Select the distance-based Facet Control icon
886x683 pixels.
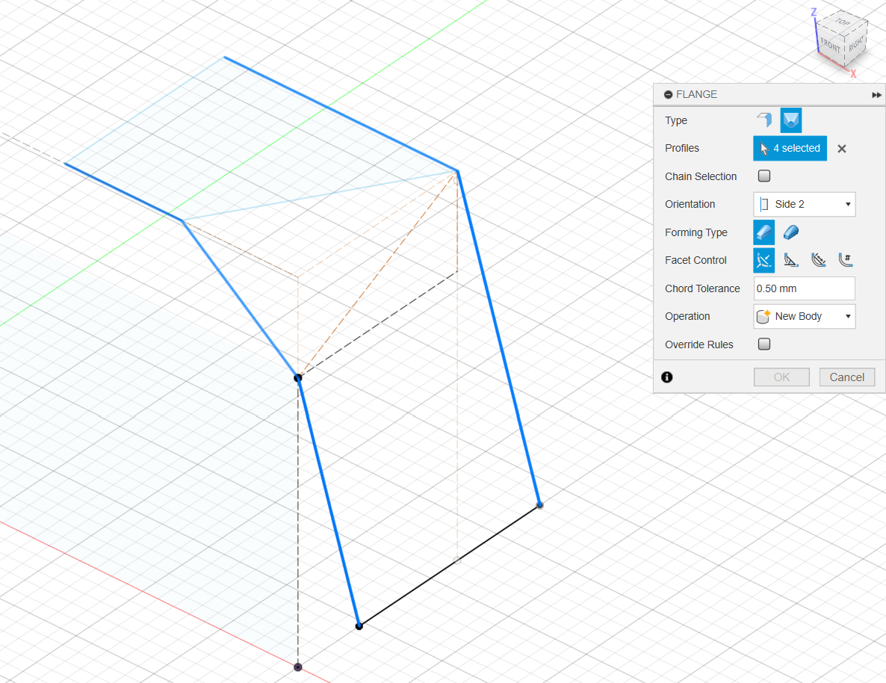(819, 260)
